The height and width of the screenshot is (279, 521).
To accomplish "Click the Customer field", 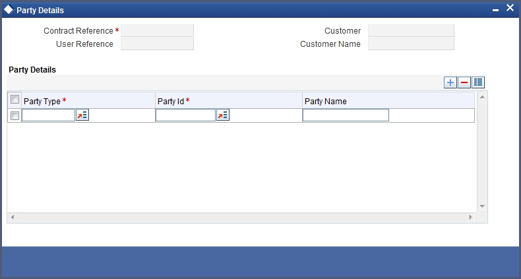I will click(x=411, y=30).
